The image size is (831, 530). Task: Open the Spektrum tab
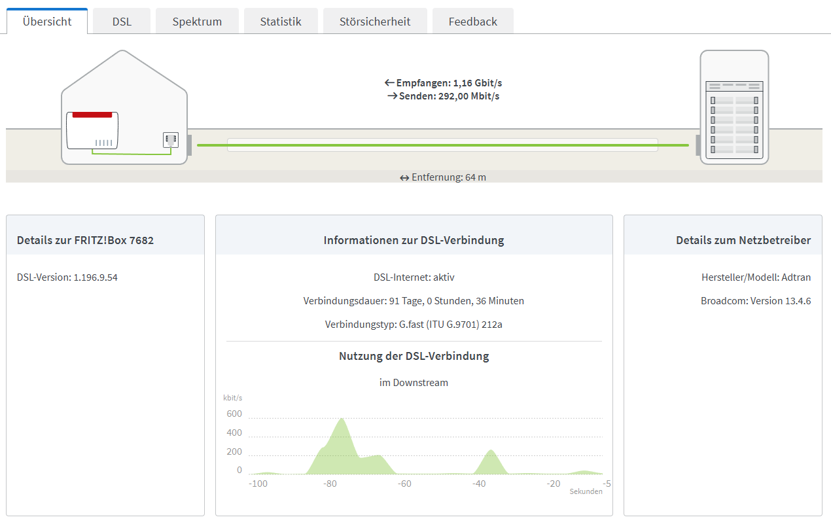click(197, 21)
